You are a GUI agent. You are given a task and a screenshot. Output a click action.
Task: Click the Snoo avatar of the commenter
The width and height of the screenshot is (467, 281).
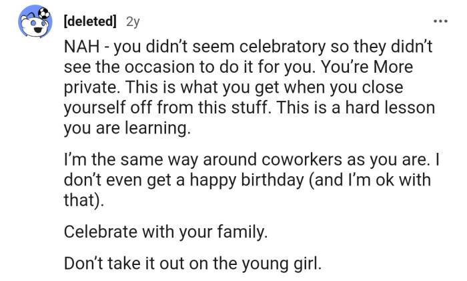click(33, 23)
